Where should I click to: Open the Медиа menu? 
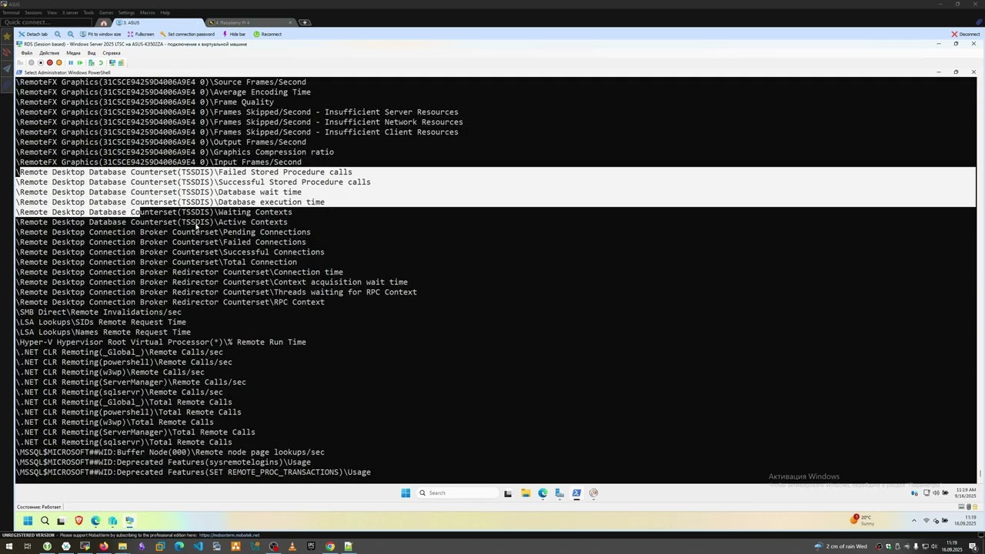click(73, 53)
